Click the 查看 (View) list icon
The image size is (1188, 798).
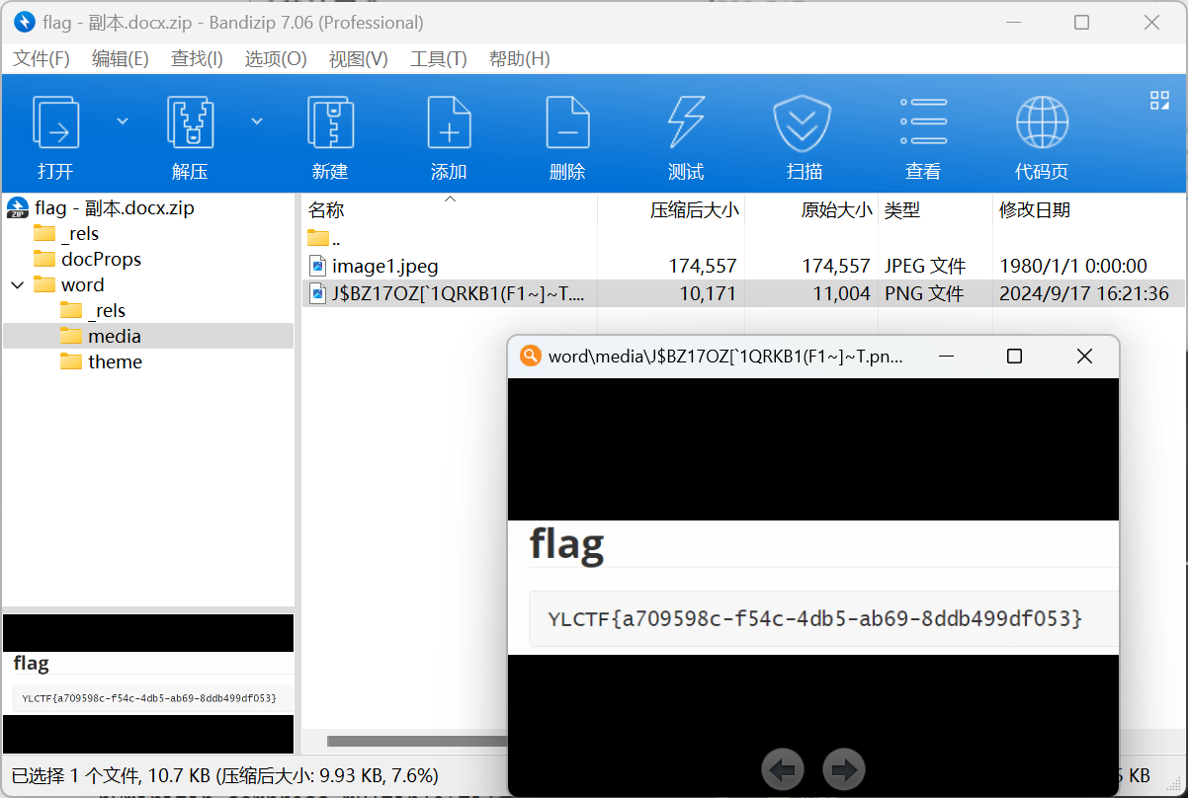923,121
